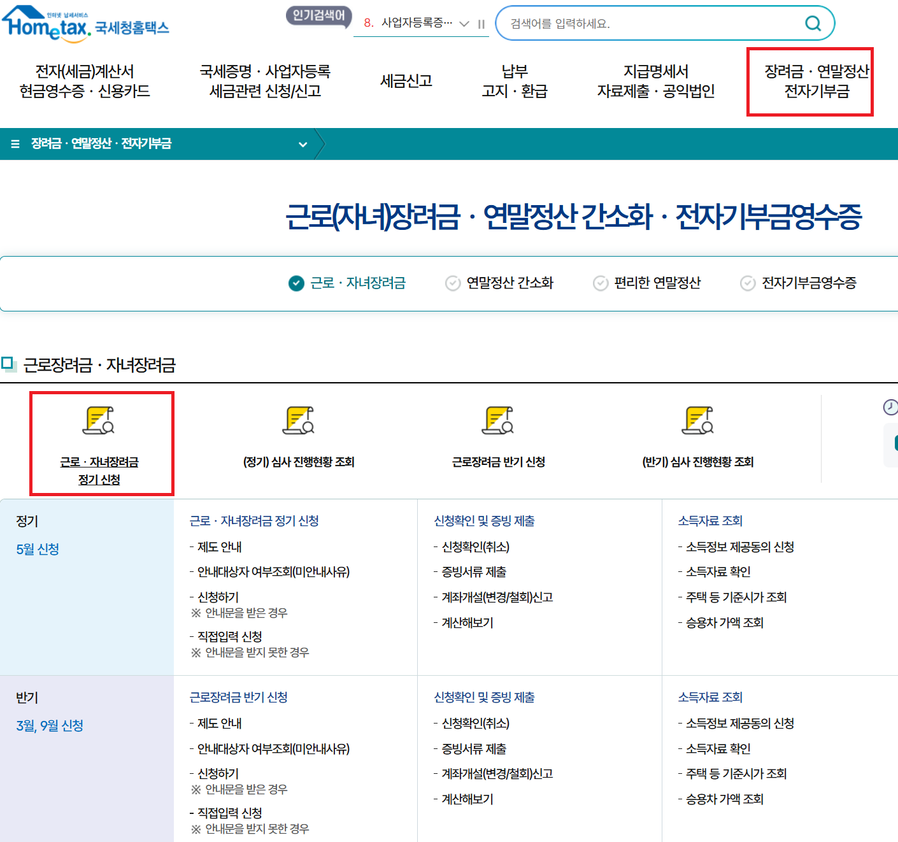The height and width of the screenshot is (842, 898).
Task: Open (정기) 심사 진행현황 조회 label
Action: [x=299, y=462]
